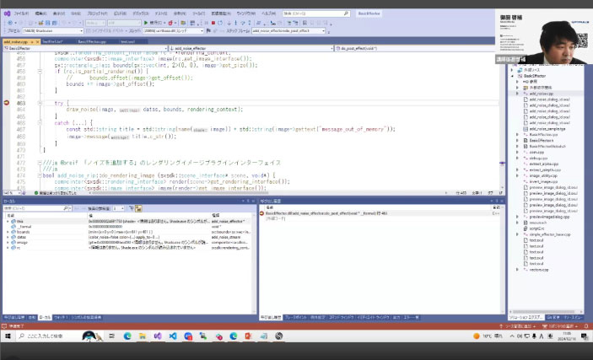593x360 pixels.
Task: Open the ファイル (File) menu
Action: [x=21, y=14]
